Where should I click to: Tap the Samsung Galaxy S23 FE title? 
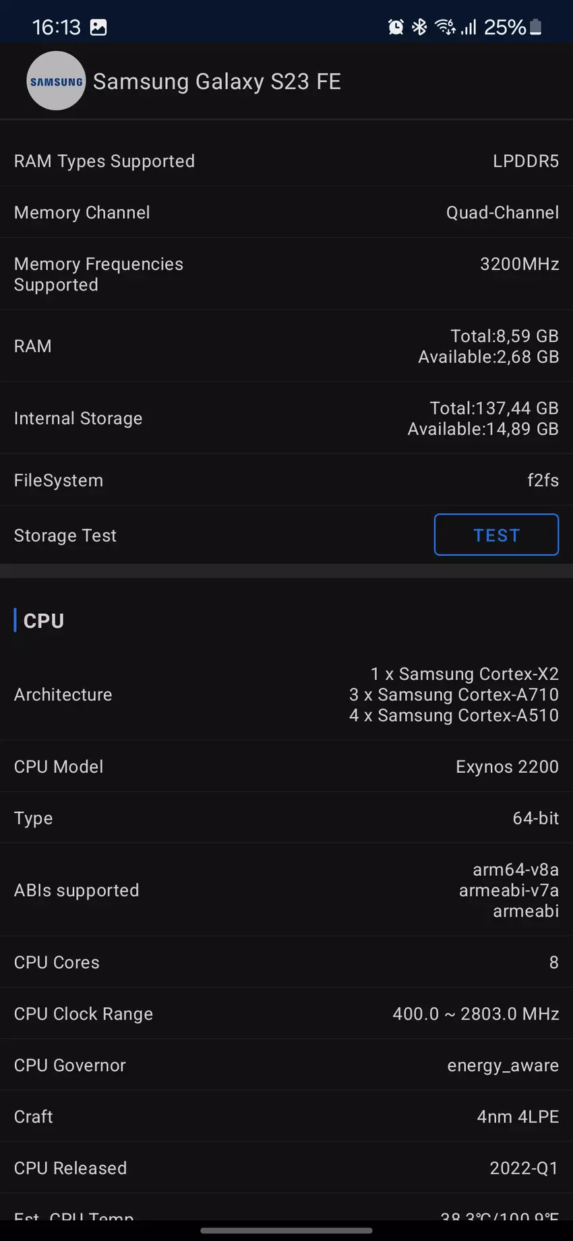[x=216, y=82]
